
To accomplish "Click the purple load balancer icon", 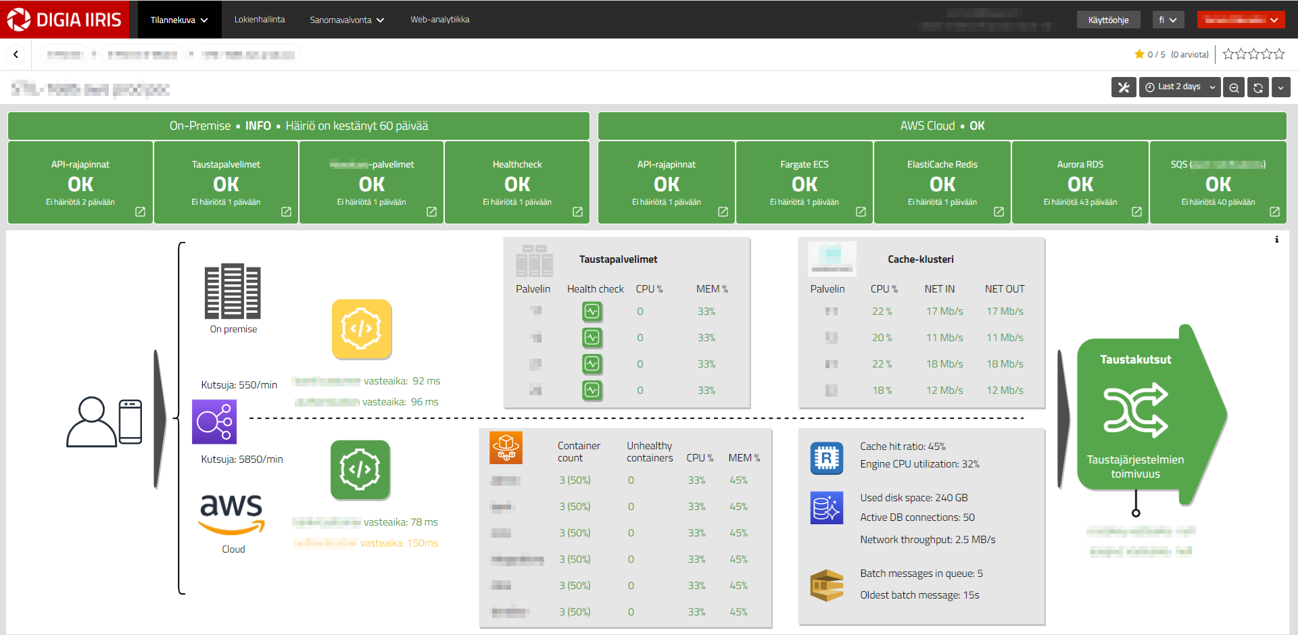I will [214, 422].
